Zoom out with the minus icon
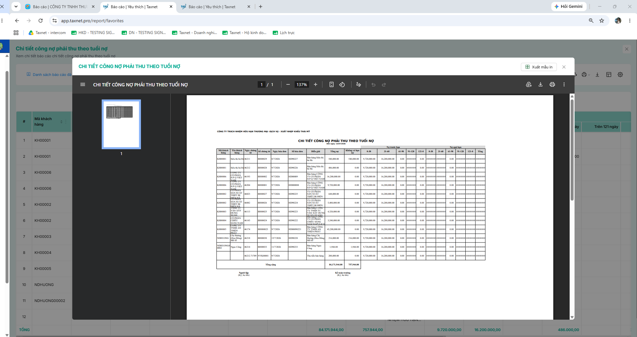Image resolution: width=637 pixels, height=337 pixels. [288, 84]
